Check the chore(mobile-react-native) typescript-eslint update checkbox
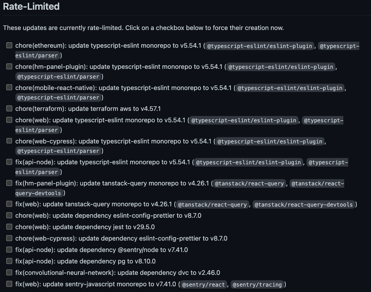This screenshot has height=292, width=371. [9, 87]
